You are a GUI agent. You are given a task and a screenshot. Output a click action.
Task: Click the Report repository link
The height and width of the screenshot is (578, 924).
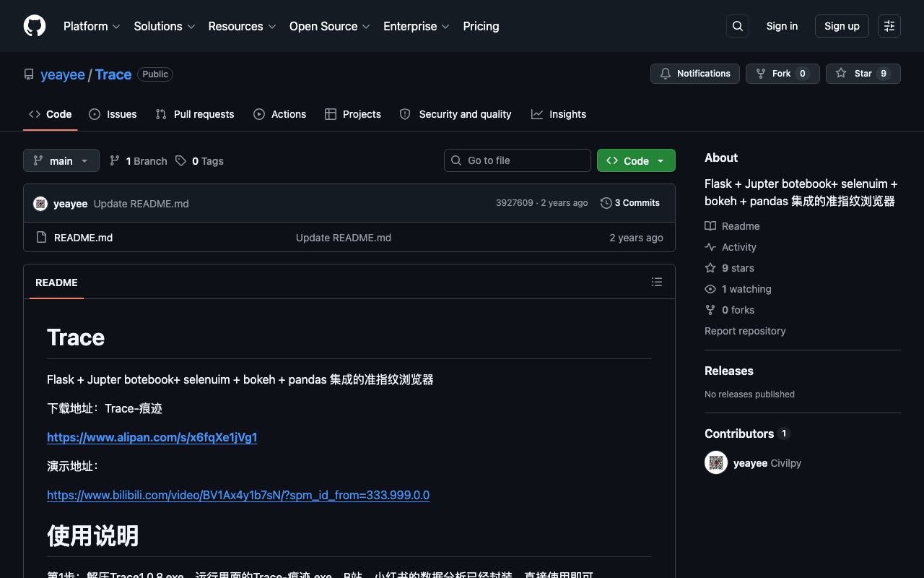(745, 331)
